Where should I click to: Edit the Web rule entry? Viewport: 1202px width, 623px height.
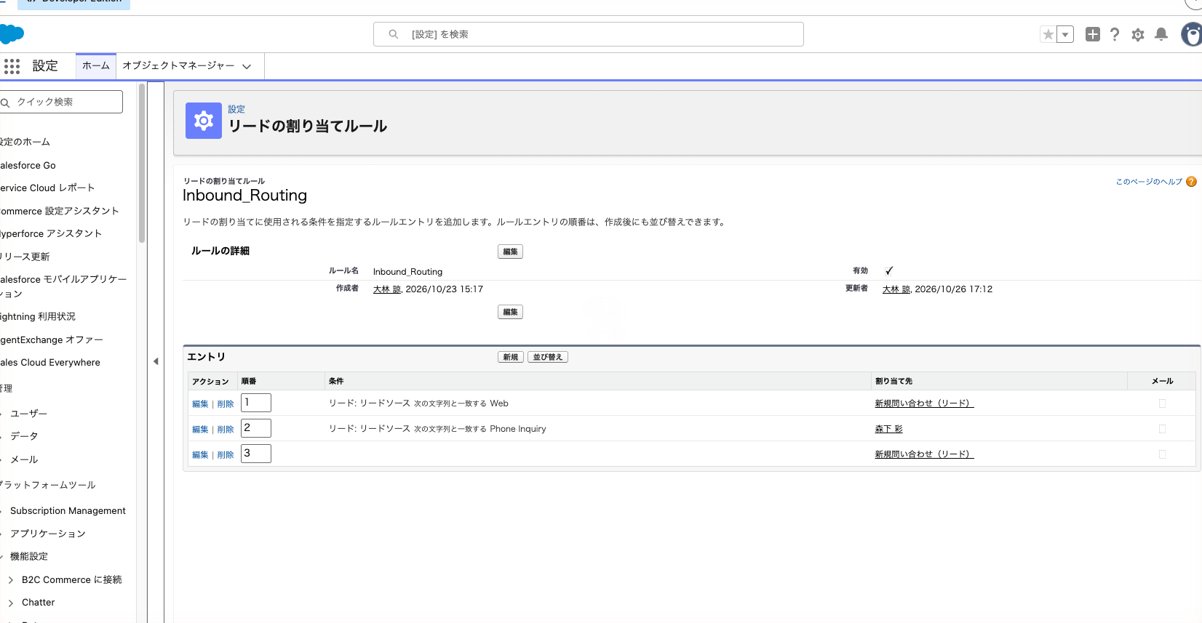click(x=200, y=404)
